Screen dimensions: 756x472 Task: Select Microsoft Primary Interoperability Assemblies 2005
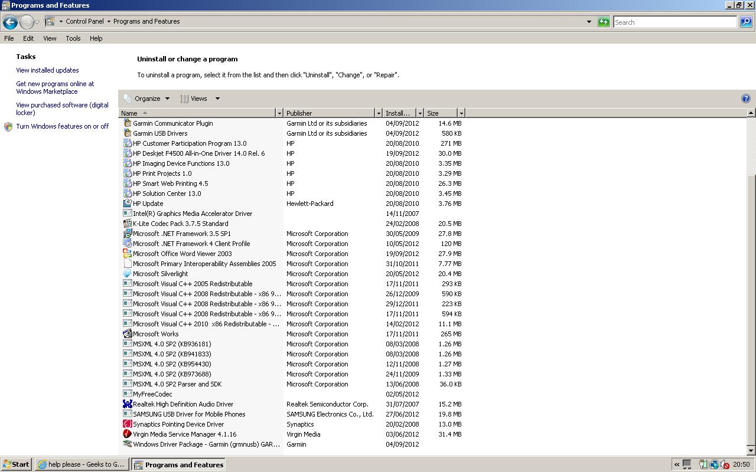point(292,264)
